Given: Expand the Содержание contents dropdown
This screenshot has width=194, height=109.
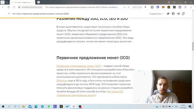Looking at the screenshot, I should click(156, 14).
